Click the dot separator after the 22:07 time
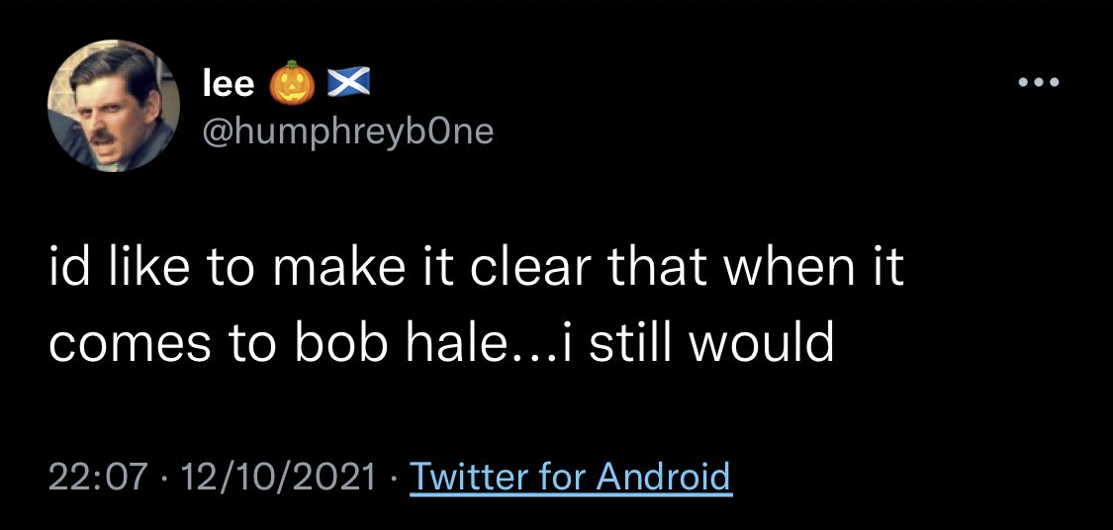 click(x=166, y=477)
